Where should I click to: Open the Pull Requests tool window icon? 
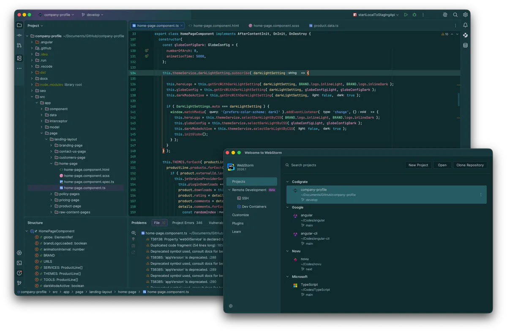pyautogui.click(x=19, y=45)
